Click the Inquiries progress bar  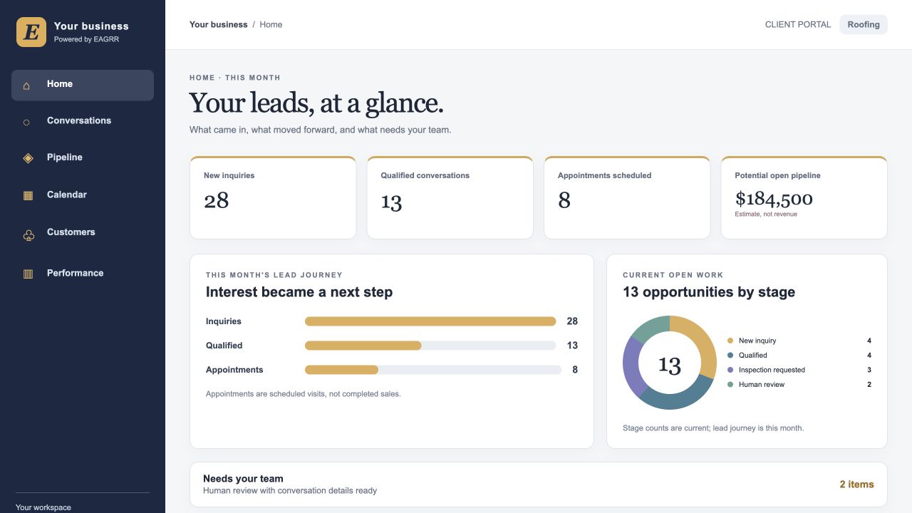[x=430, y=321]
